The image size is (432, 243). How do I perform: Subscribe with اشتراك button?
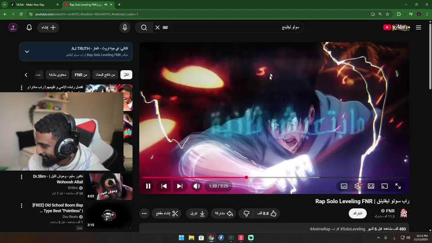point(357,213)
